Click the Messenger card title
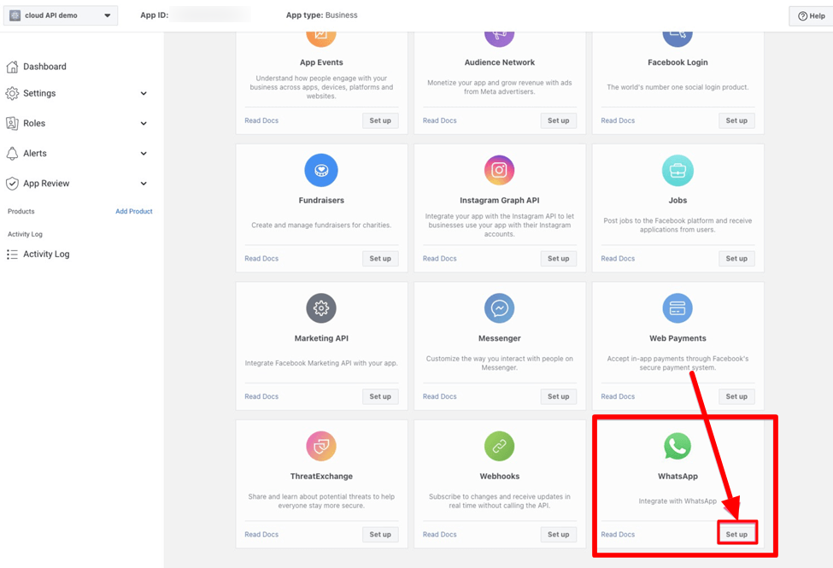Viewport: 833px width, 568px height. (x=500, y=338)
